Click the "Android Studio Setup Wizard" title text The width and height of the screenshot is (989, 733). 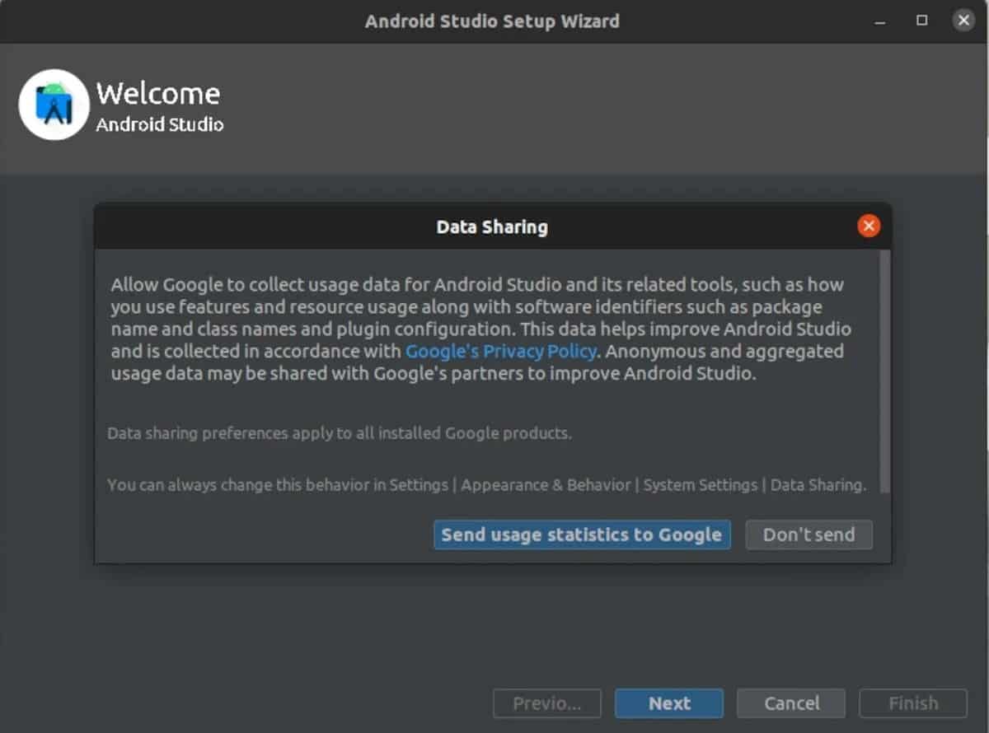(493, 21)
